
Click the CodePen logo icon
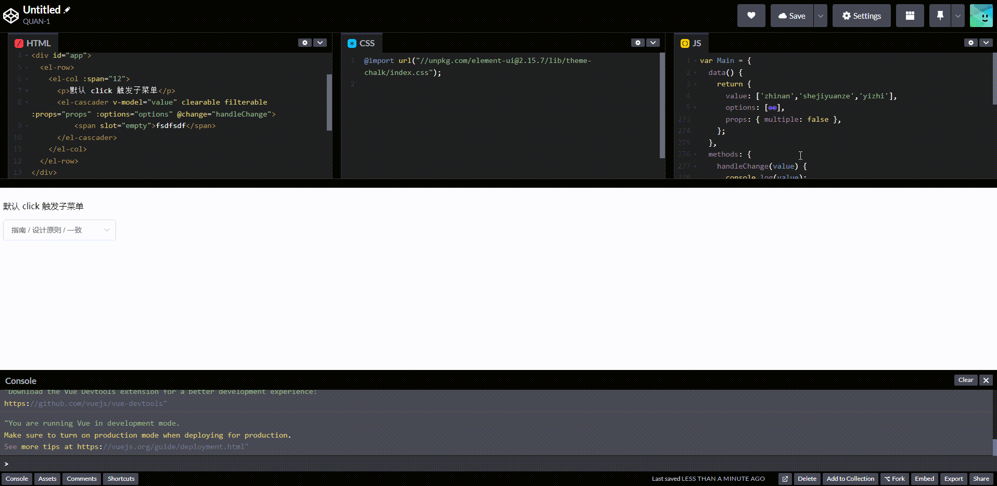click(x=11, y=16)
